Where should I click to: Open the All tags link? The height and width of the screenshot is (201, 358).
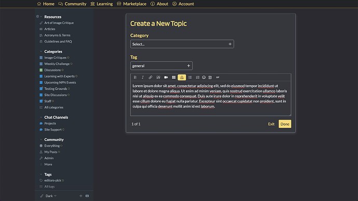pos(49,186)
